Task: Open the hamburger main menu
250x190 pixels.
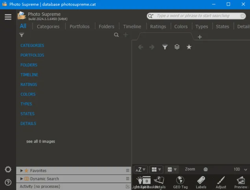Action: [8, 17]
